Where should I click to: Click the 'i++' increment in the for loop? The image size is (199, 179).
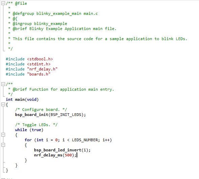[106, 140]
